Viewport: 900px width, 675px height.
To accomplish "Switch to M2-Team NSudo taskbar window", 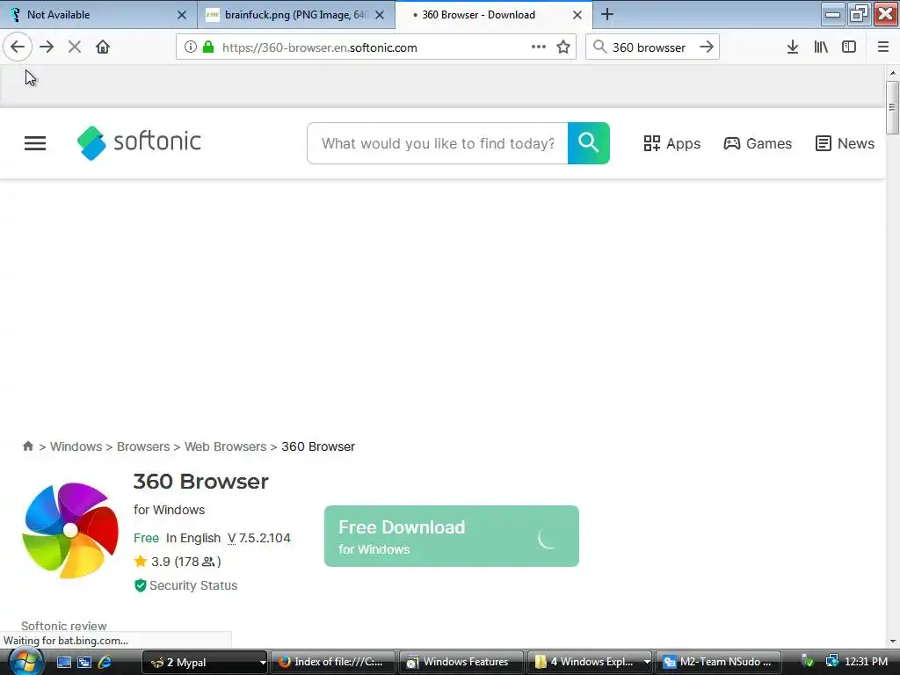I will pyautogui.click(x=718, y=662).
